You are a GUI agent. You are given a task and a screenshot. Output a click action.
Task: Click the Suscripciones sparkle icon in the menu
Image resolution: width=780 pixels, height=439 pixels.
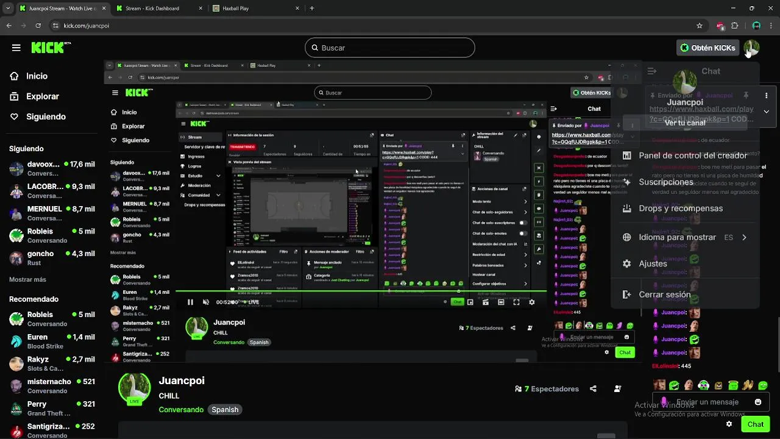click(626, 182)
